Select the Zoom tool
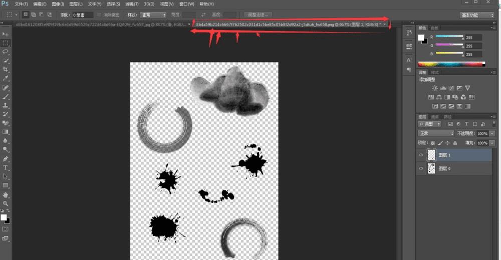This screenshot has width=501, height=260. tap(6, 203)
